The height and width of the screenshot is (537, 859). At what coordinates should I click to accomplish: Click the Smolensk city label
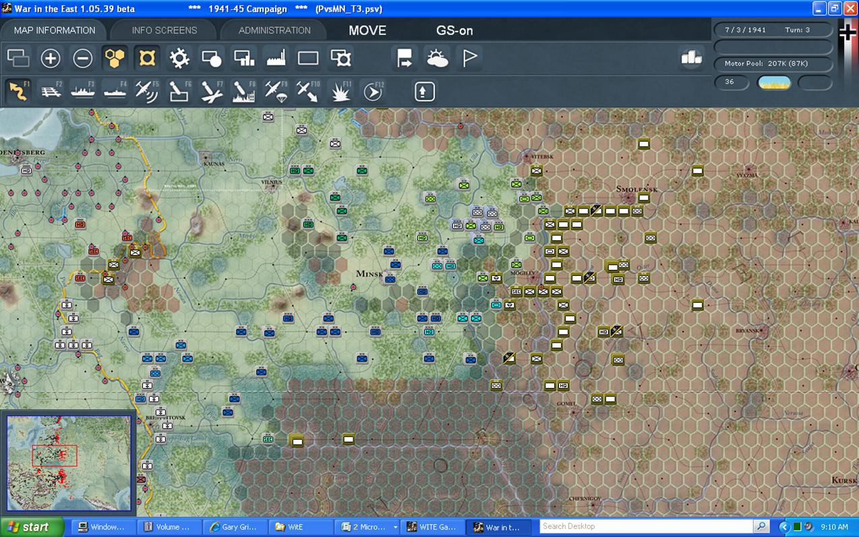click(636, 189)
